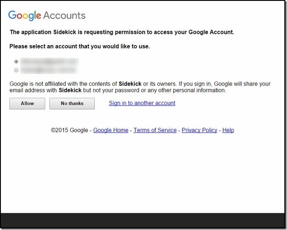Open the Help link in footer
Viewport: 287px width, 230px height.
click(228, 130)
